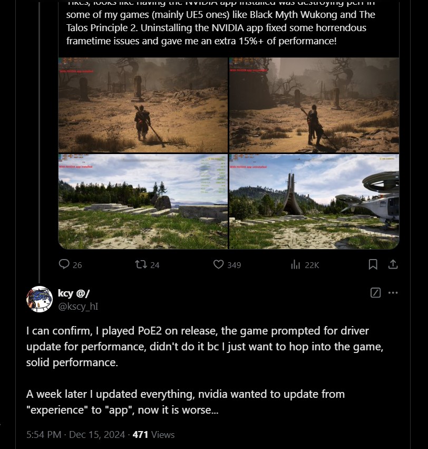Viewport: 428px width, 449px height.
Task: Click the "471 Views" count
Action: pyautogui.click(x=153, y=435)
